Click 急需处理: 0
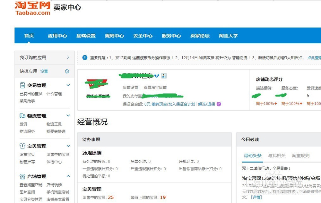Viewport: 321px width, 203px height. 141,162
